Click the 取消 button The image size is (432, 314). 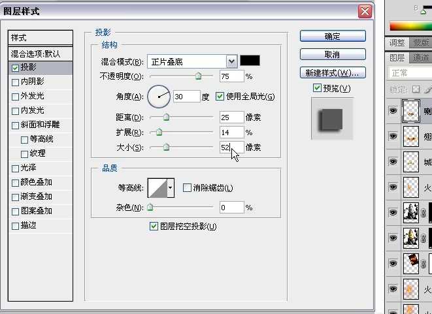[333, 54]
